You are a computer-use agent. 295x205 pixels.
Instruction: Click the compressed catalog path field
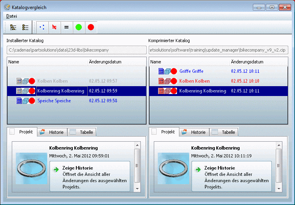218,50
